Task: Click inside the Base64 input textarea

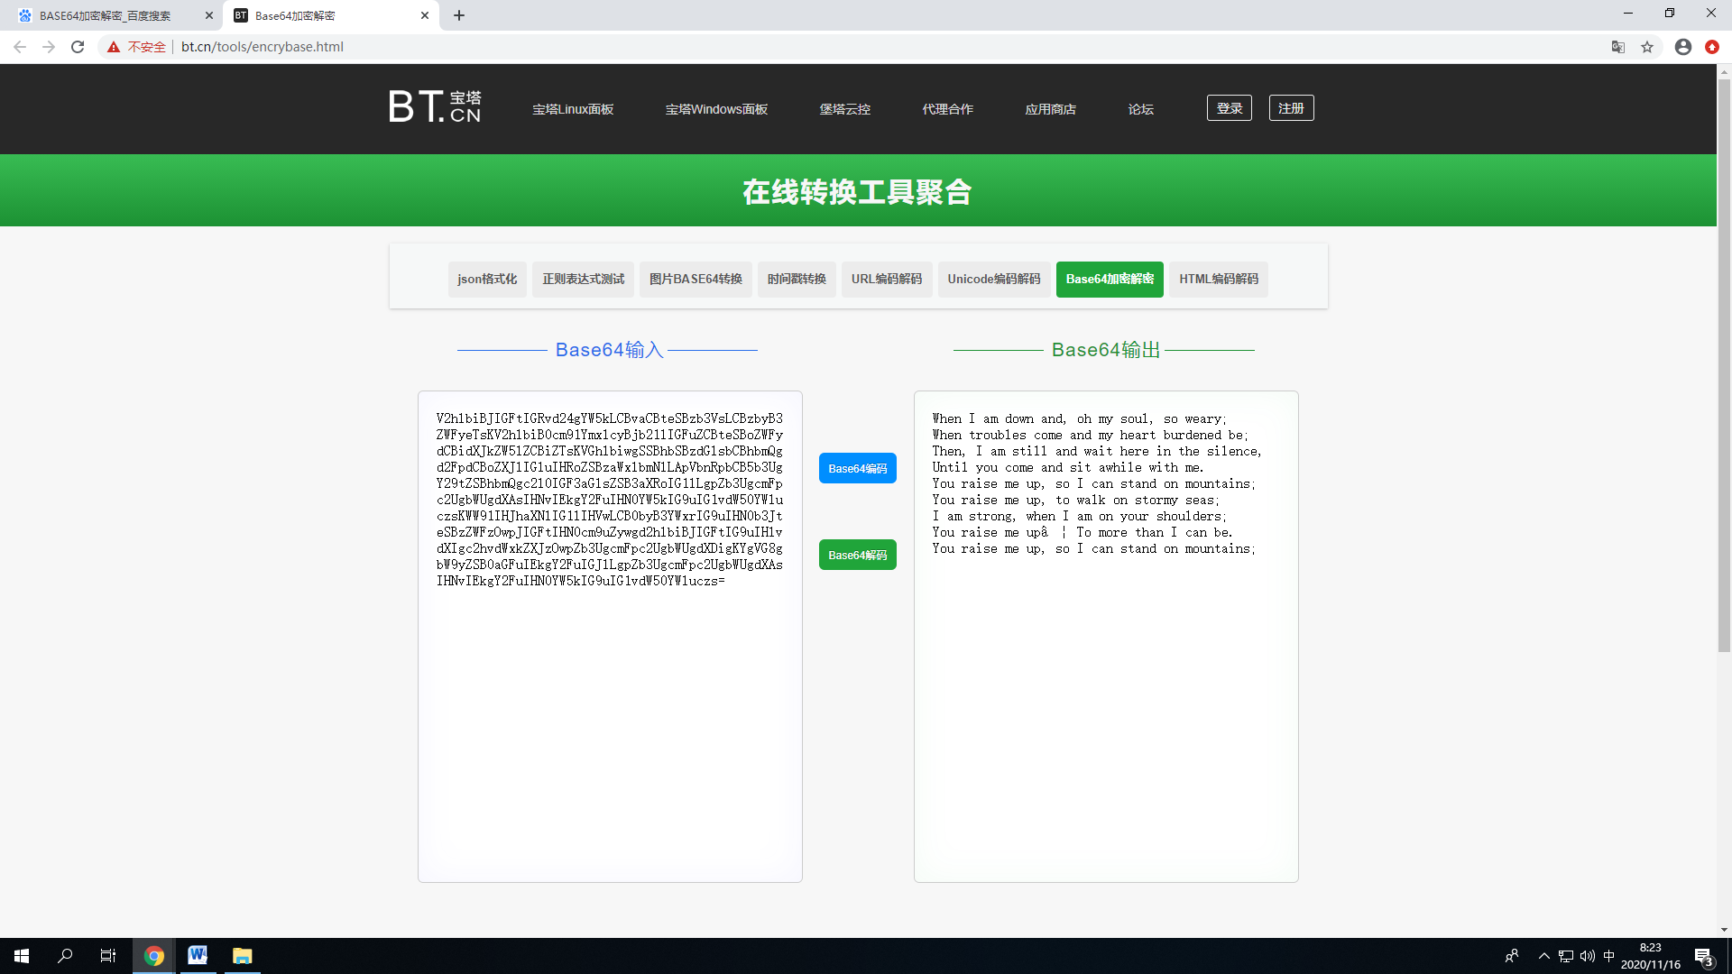Action: (x=610, y=721)
